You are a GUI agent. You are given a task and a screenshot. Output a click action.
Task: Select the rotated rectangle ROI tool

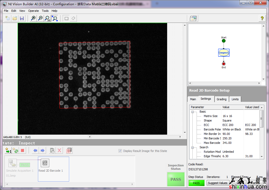[x=73, y=18]
